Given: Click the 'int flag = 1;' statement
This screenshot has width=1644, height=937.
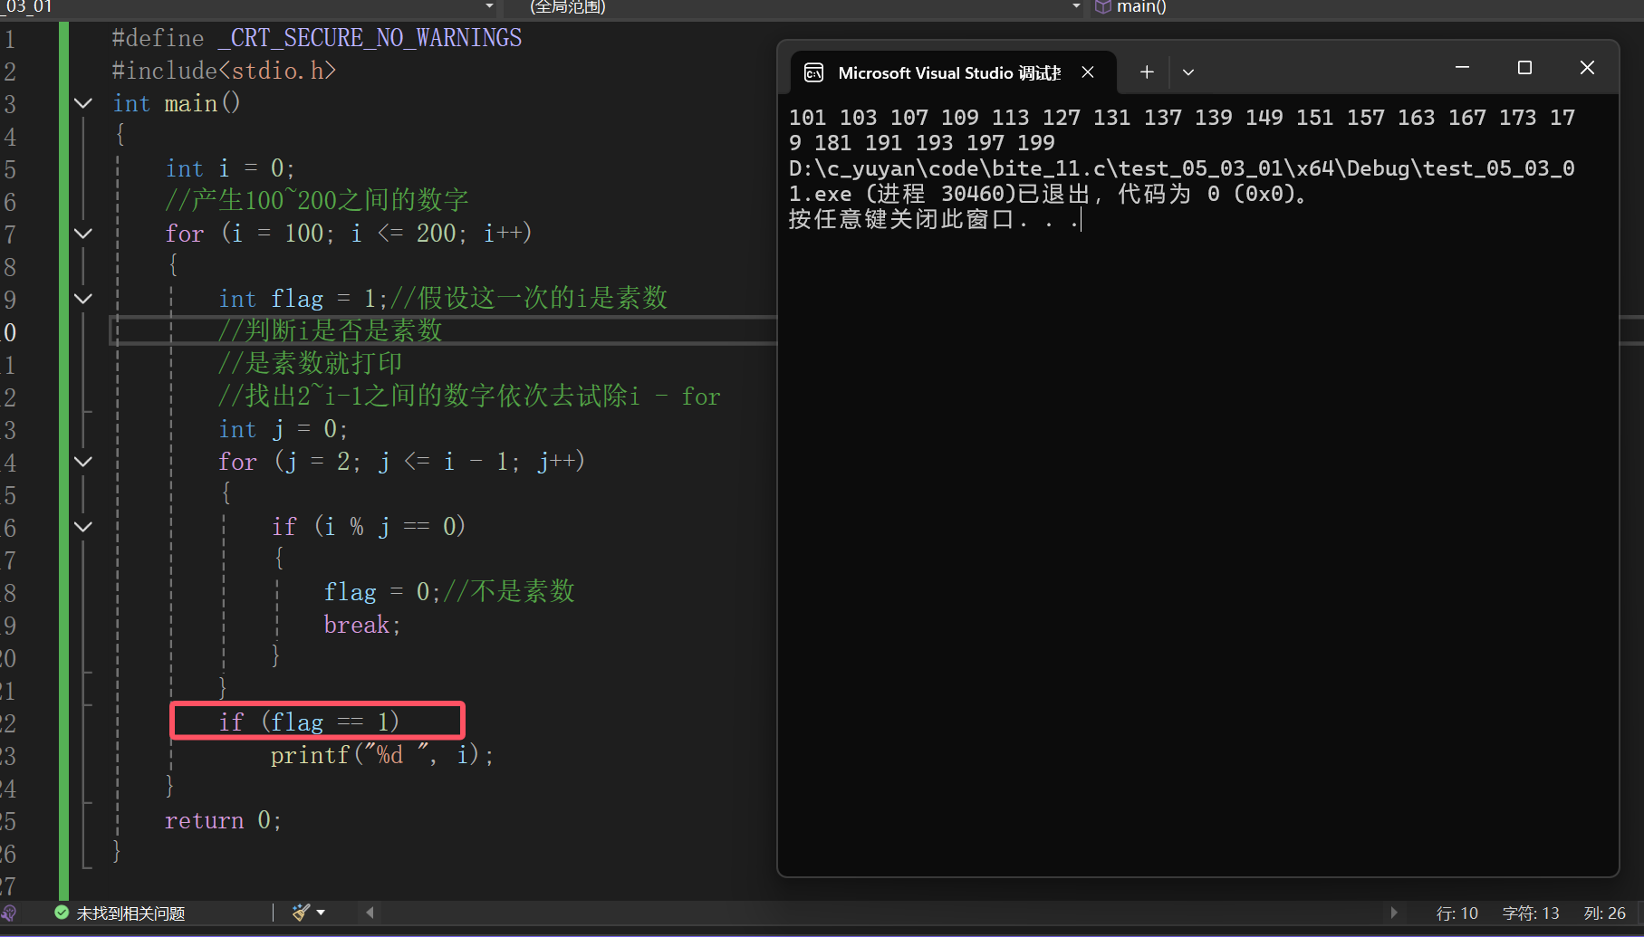Looking at the screenshot, I should (303, 299).
